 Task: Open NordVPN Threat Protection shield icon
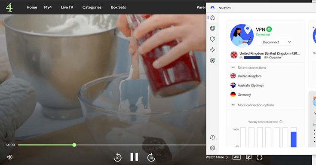tap(212, 39)
